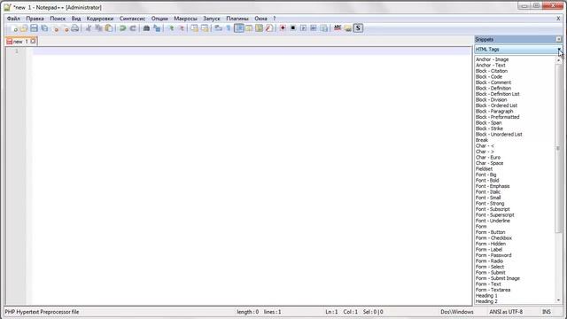
Task: Select the 'Block - Paragraph' snippet
Action: (x=494, y=112)
